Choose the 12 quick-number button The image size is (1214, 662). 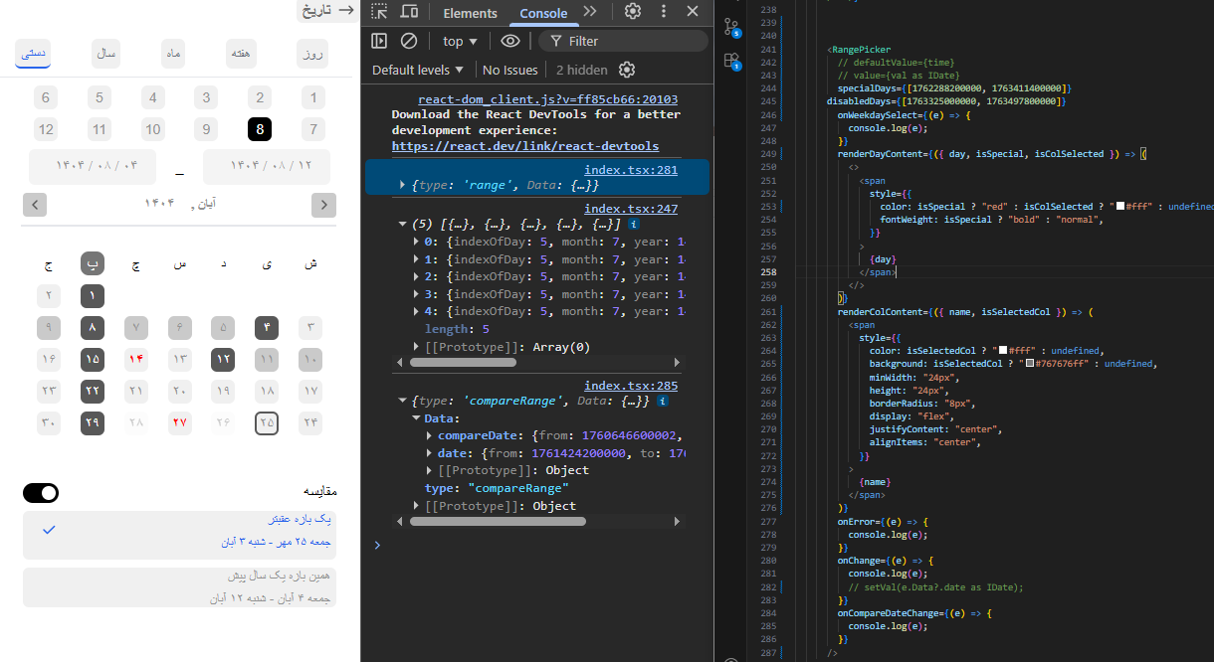point(45,129)
